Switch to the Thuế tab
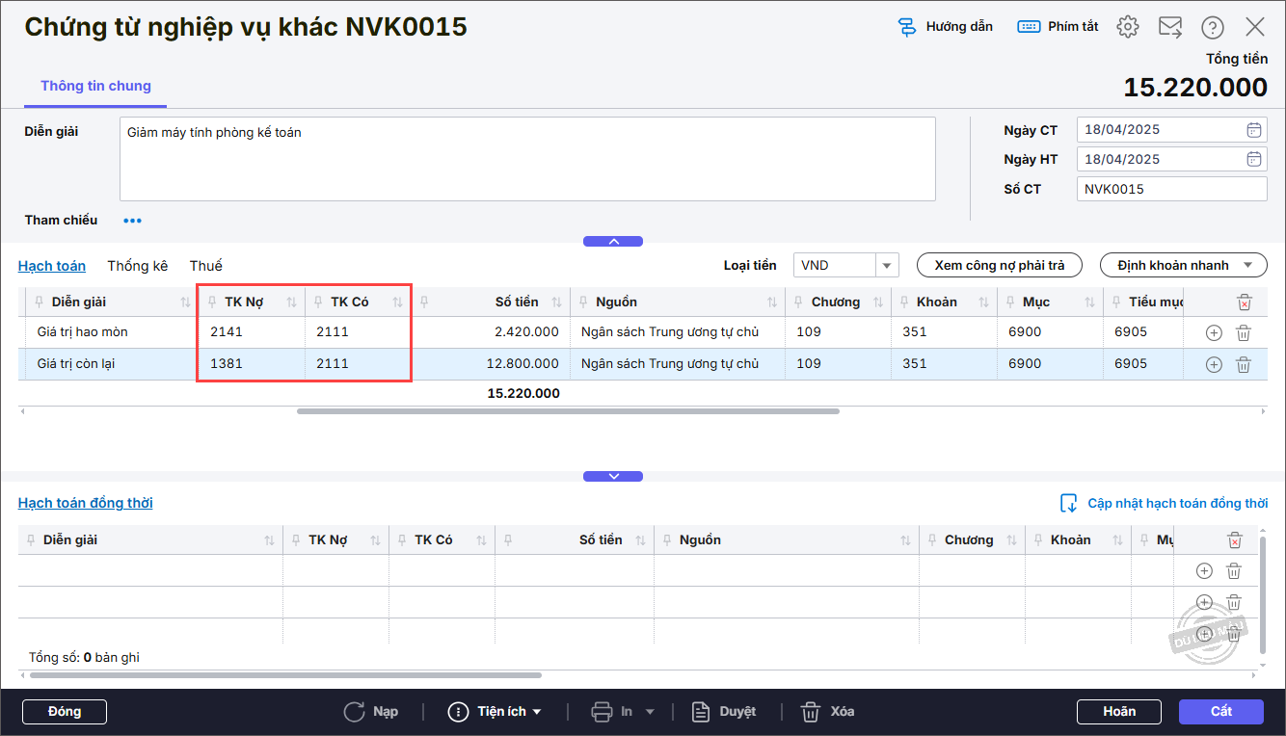This screenshot has height=736, width=1286. coord(205,266)
